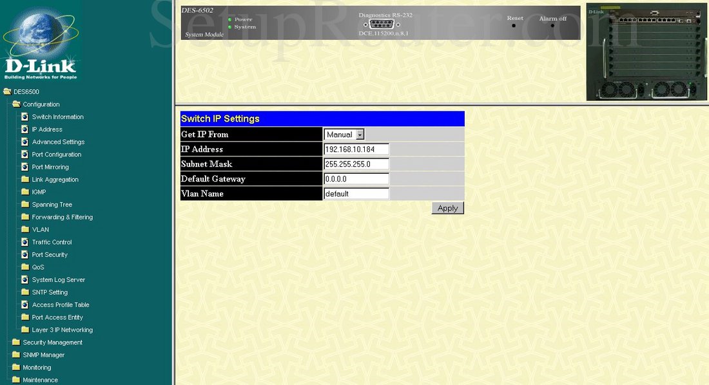
Task: Click the Access Profile Table page icon
Action: click(25, 305)
